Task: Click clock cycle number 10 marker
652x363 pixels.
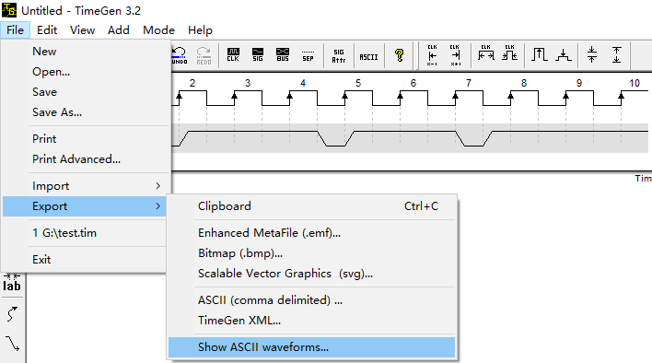Action: [635, 83]
